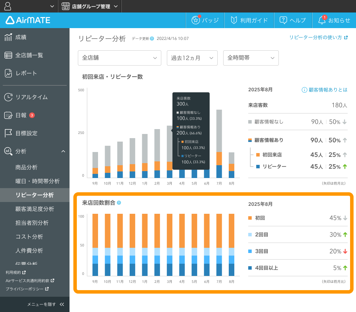The width and height of the screenshot is (356, 312).
Task: Select 顧客満足度分析 in sidebar
Action: [35, 209]
